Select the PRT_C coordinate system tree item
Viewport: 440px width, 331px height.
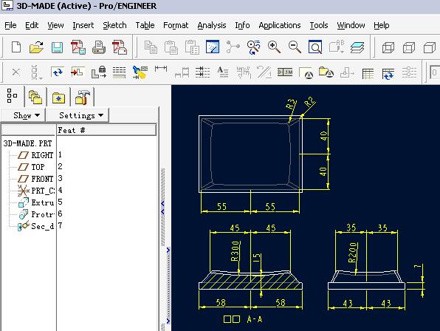click(x=36, y=191)
